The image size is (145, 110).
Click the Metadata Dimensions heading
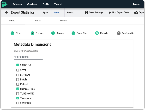click(33, 45)
